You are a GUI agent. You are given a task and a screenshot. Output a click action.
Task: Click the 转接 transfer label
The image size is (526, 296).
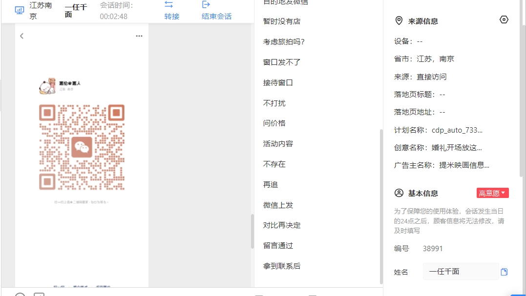(172, 17)
